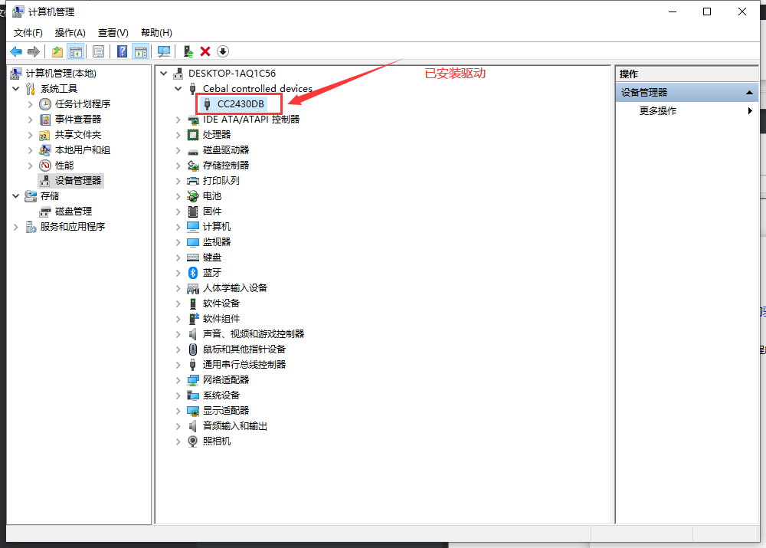Click the scan for hardware changes monitor icon
Screen dimensions: 766x548
click(x=164, y=51)
